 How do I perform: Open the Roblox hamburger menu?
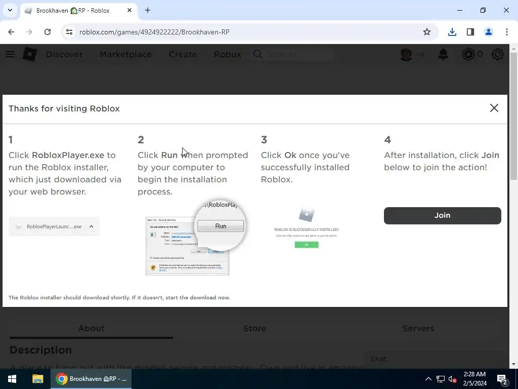click(x=10, y=54)
